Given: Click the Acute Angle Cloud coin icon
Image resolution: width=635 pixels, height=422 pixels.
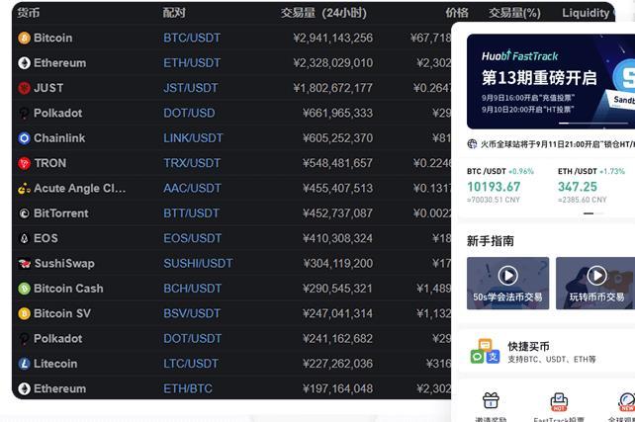Looking at the screenshot, I should click(25, 189).
